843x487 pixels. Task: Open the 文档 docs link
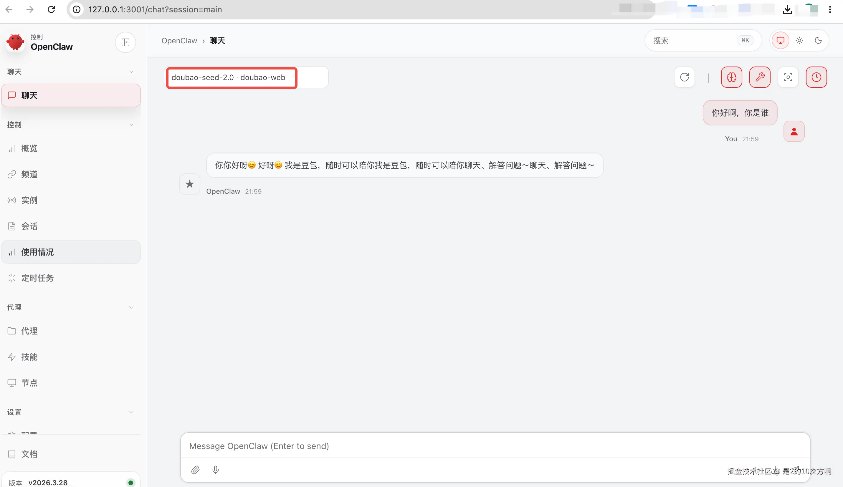click(x=71, y=454)
